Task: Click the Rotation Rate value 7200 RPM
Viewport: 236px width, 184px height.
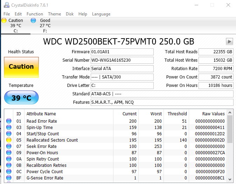Action: [x=216, y=69]
